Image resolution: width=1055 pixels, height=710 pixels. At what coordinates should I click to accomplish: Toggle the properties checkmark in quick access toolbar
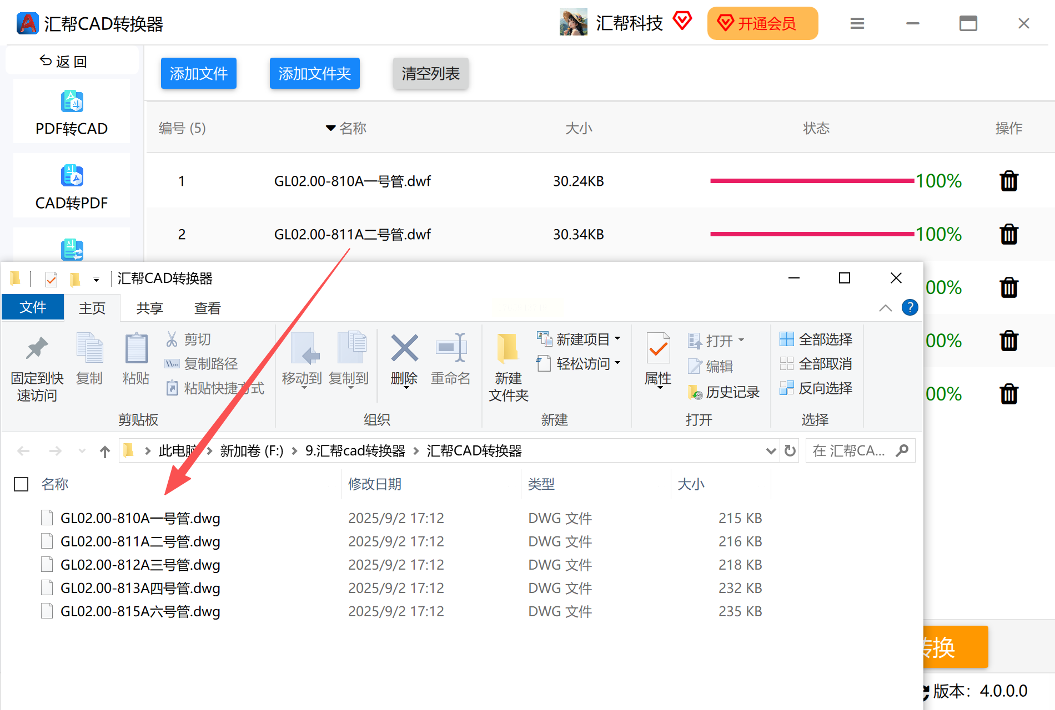(51, 278)
